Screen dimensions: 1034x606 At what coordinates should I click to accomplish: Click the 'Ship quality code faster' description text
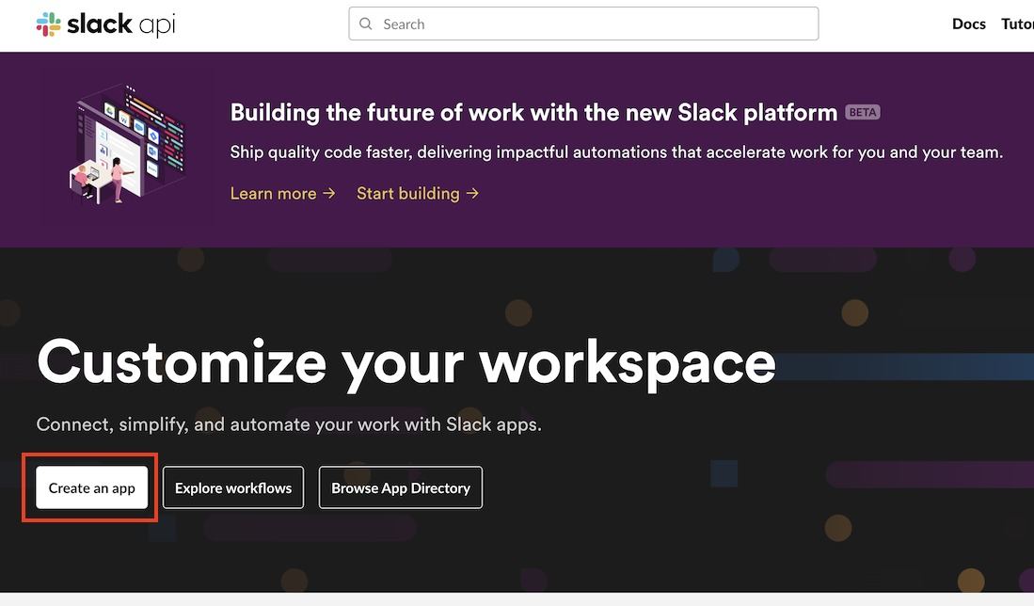tap(616, 152)
